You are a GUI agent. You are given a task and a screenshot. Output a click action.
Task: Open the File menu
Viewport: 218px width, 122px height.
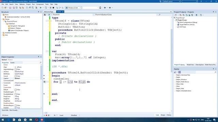(3, 4)
